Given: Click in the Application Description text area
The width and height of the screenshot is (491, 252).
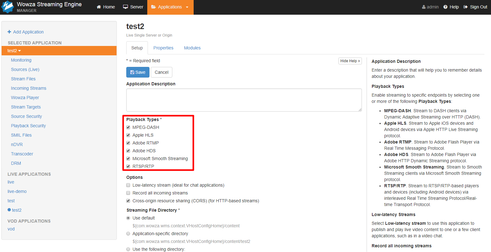Looking at the screenshot, I should [244, 100].
